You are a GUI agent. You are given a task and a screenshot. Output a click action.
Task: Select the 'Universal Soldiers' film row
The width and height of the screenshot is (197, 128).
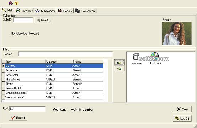[54, 93]
